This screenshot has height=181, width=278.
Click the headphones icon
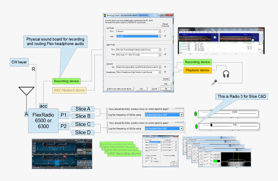pos(226,74)
